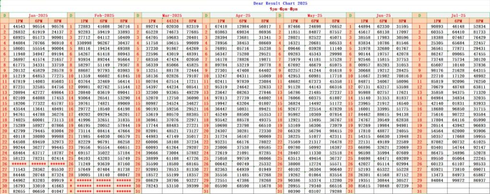Image resolution: width=490 pixels, height=194 pixels.
Task: Select cell 76429 in July 8PM
Action: (x=479, y=37)
